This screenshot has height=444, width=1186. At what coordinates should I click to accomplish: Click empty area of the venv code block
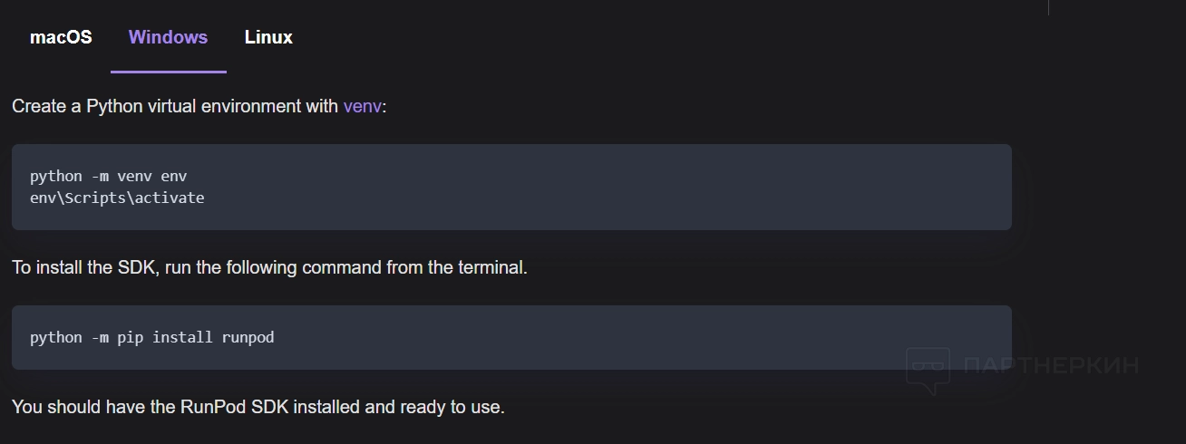635,187
